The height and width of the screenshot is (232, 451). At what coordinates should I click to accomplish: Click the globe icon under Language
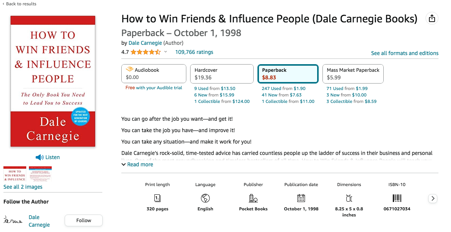click(205, 198)
